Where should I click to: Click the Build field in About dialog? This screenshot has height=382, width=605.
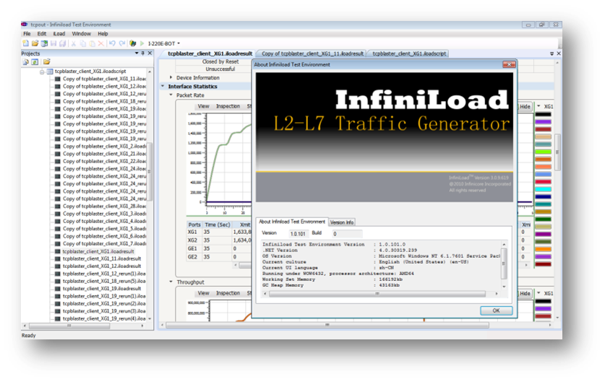click(x=347, y=233)
